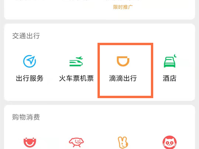Click blank area below 出行服务 in transport card
The height and width of the screenshot is (149, 199).
30,91
